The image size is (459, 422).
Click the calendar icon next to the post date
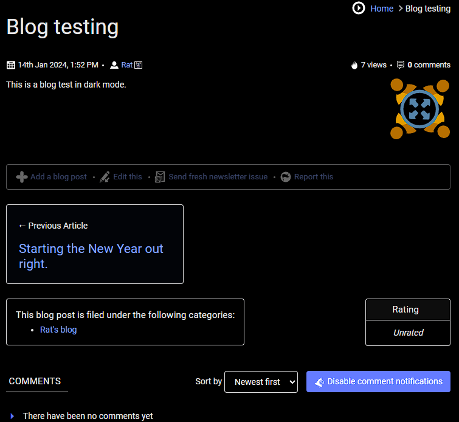coord(11,65)
